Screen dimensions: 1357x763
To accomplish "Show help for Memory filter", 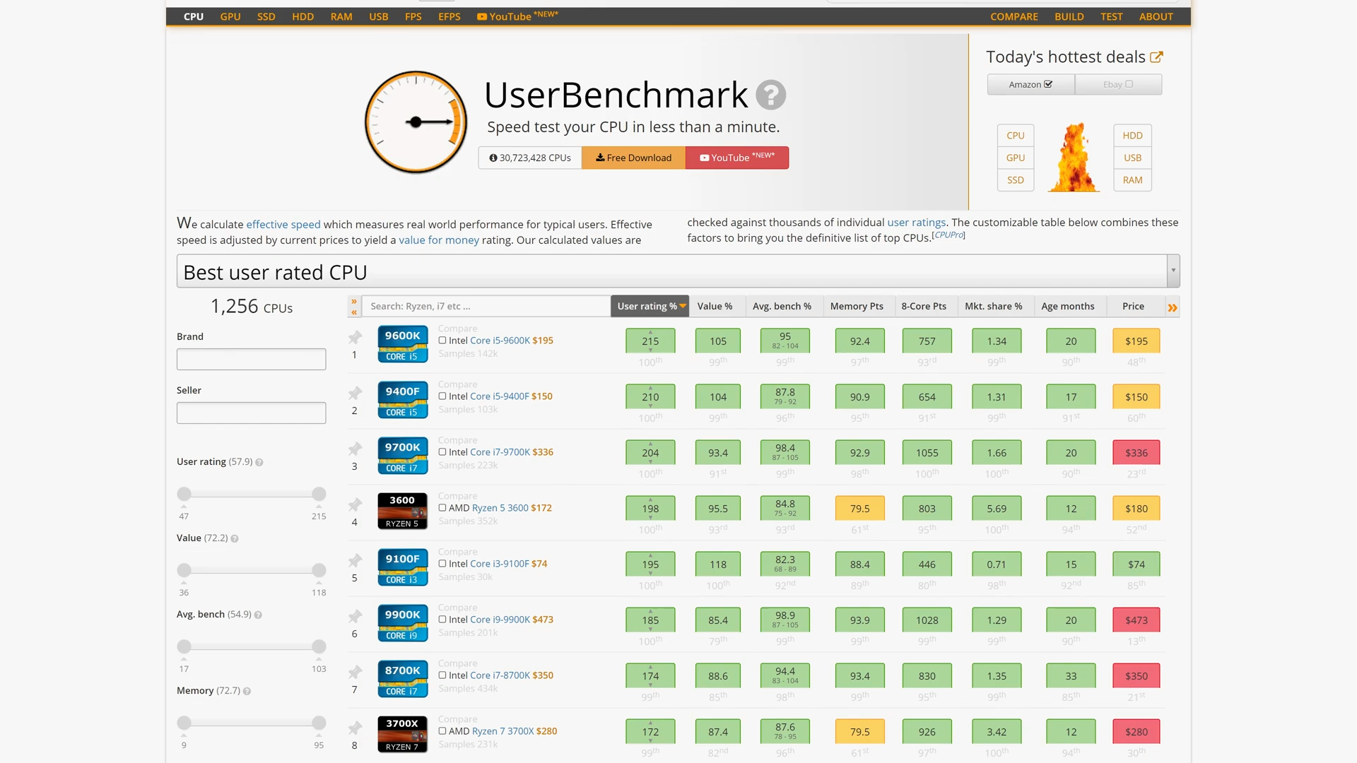I will click(247, 692).
